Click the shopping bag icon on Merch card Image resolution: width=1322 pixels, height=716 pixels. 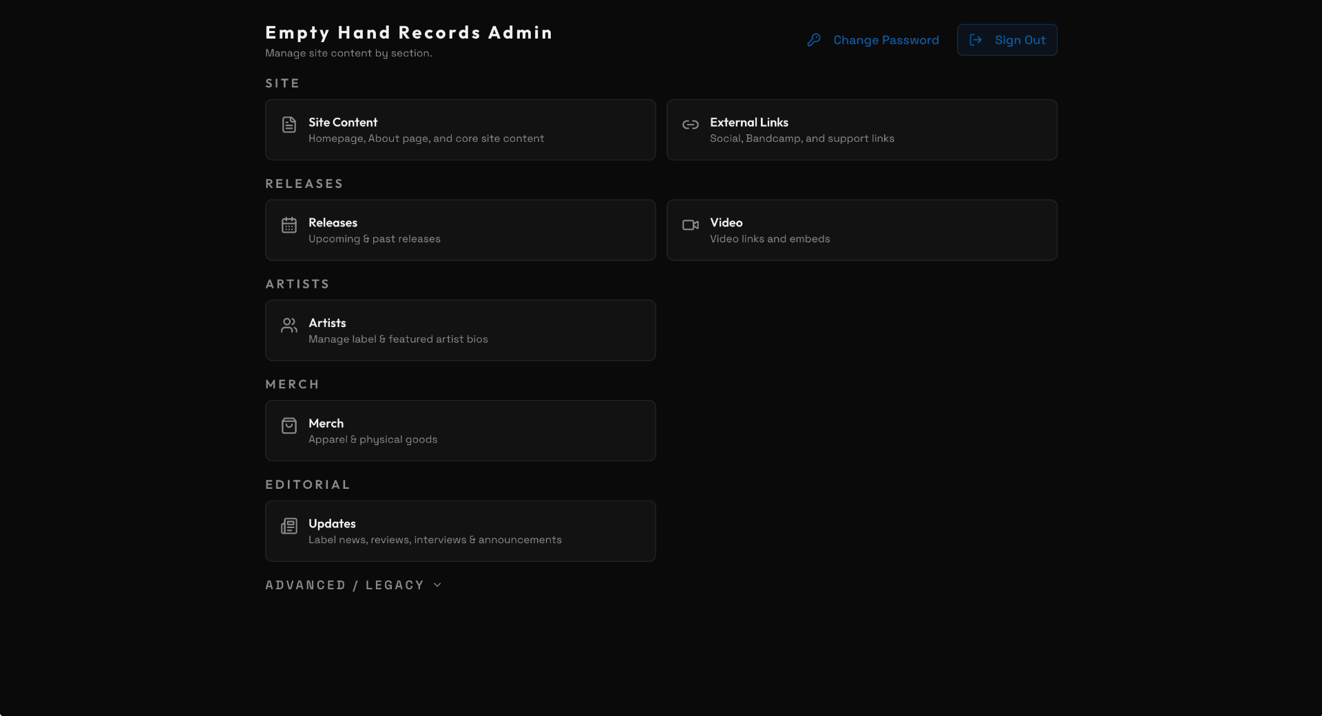pyautogui.click(x=289, y=425)
